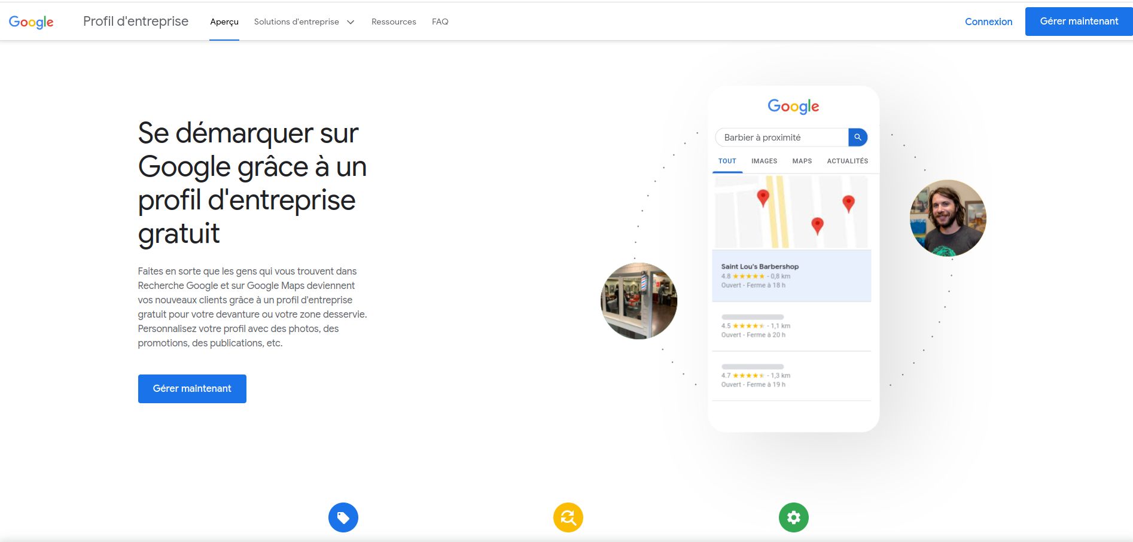
Task: Click the left red map pin
Action: (763, 198)
